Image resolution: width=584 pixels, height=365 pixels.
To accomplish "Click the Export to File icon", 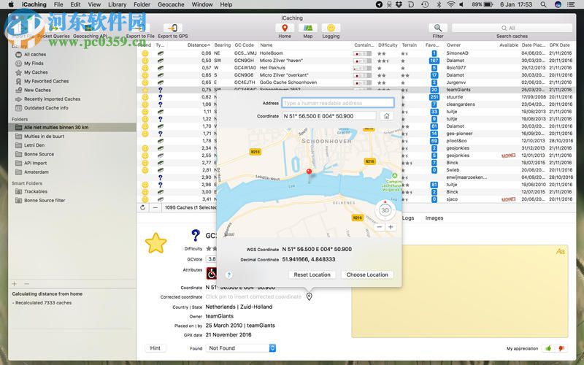I will point(141,28).
